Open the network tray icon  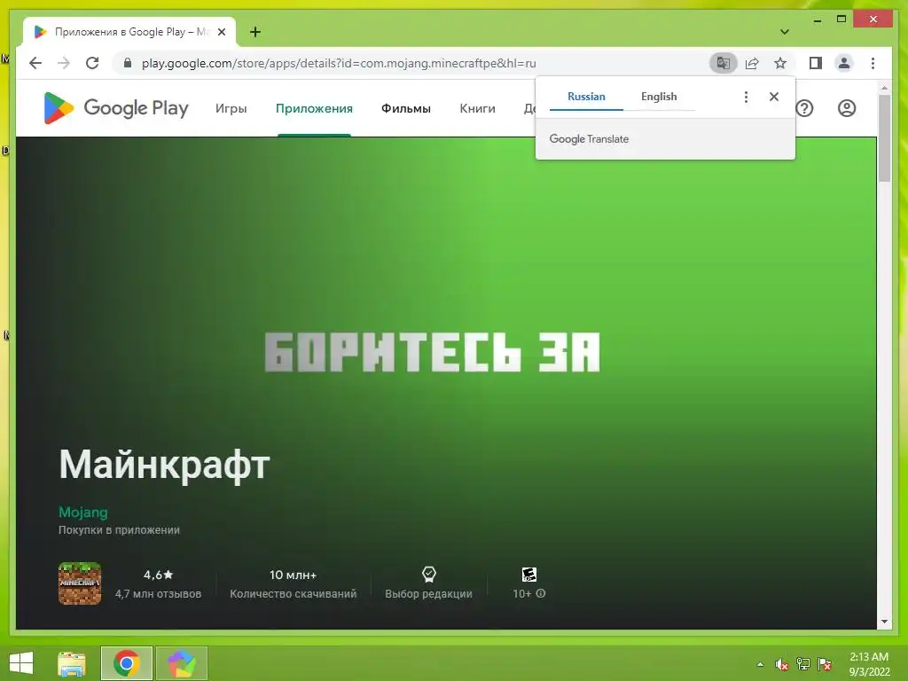[x=802, y=664]
